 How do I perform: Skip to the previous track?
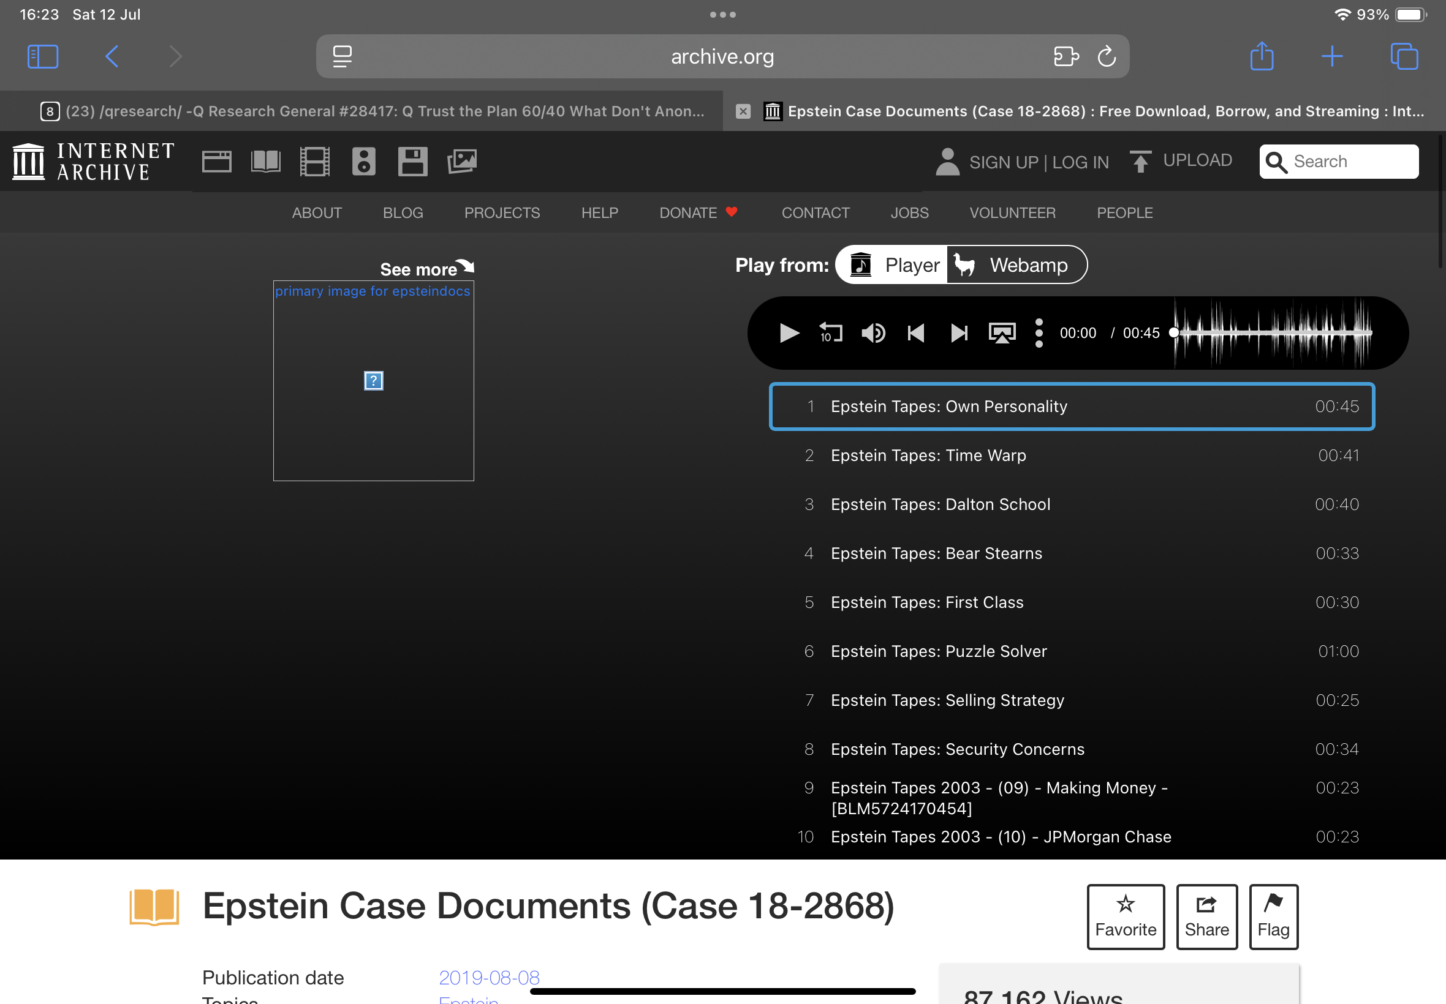coord(916,333)
